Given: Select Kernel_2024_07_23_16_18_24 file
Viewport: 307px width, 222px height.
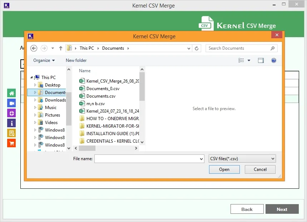Looking at the screenshot, I should [109, 111].
